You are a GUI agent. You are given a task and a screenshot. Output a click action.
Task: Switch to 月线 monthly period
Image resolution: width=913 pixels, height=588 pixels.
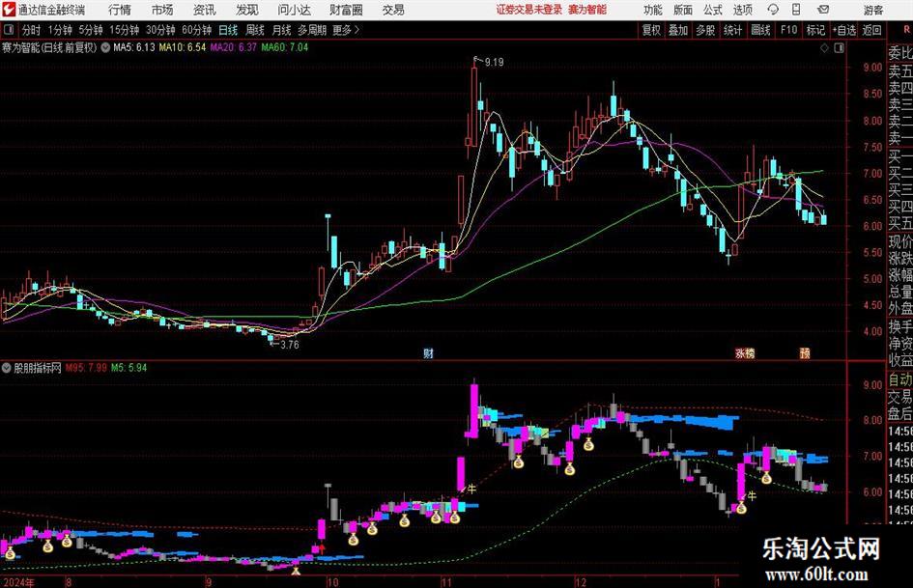click(x=281, y=30)
